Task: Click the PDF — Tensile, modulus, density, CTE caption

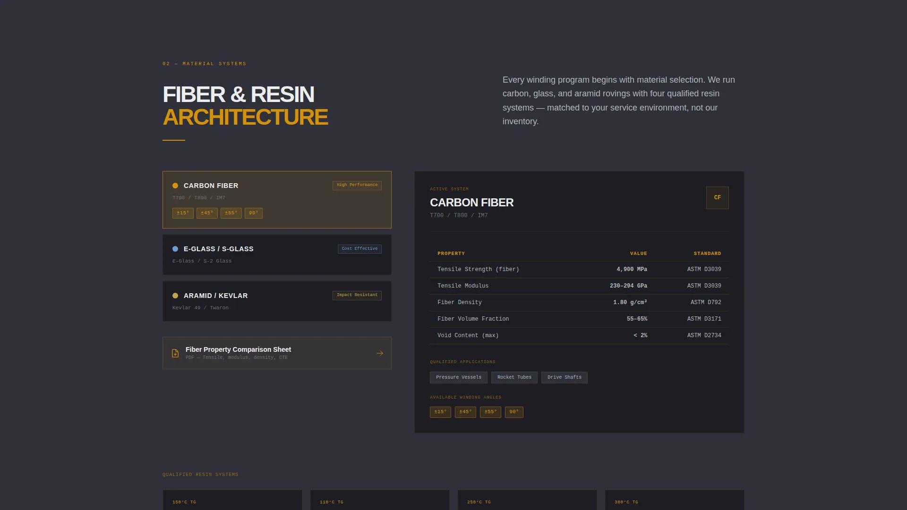Action: pos(236,357)
